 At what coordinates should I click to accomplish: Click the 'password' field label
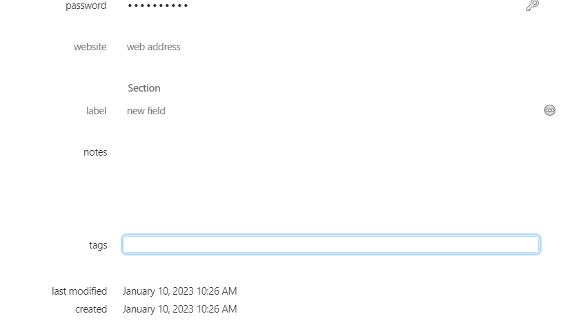[x=86, y=6]
